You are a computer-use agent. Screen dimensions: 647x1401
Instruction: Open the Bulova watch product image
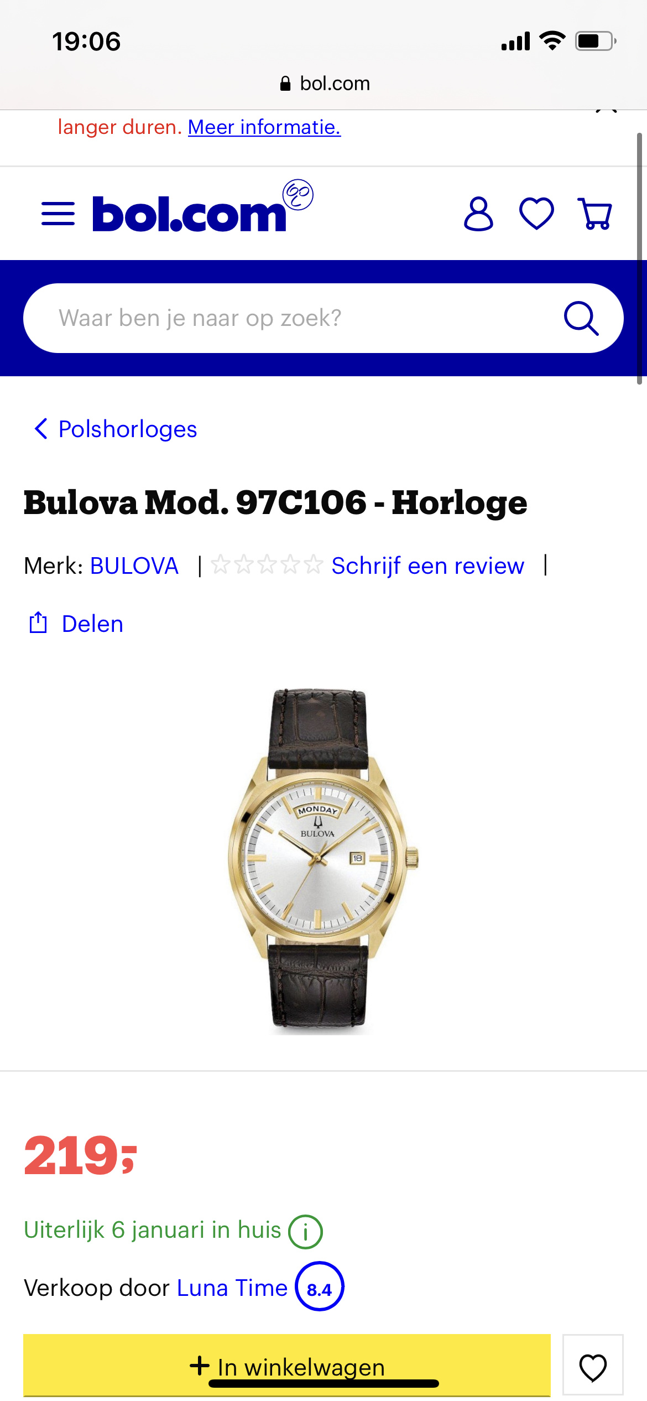(323, 861)
